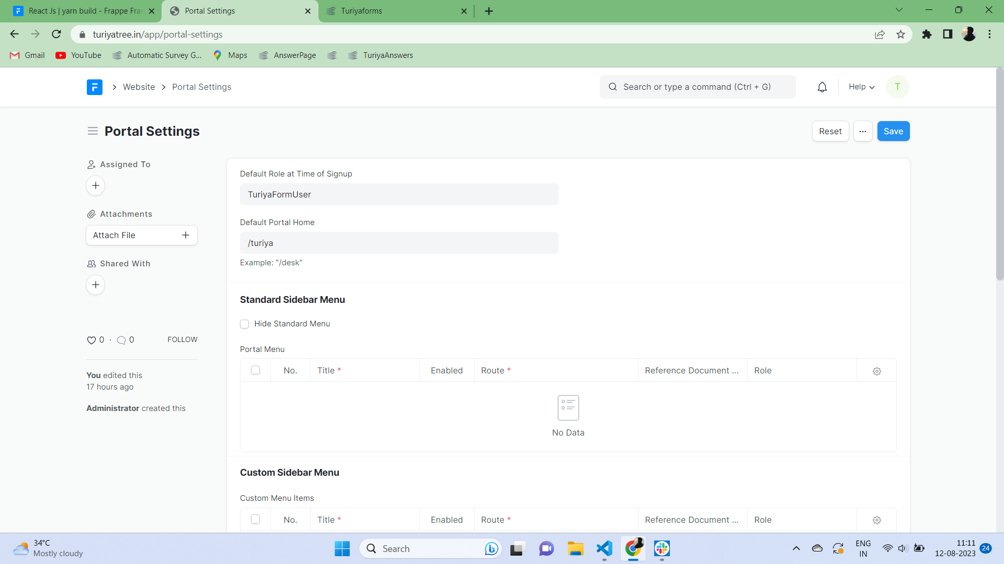Switch to the Turiyaforms tab

[396, 11]
